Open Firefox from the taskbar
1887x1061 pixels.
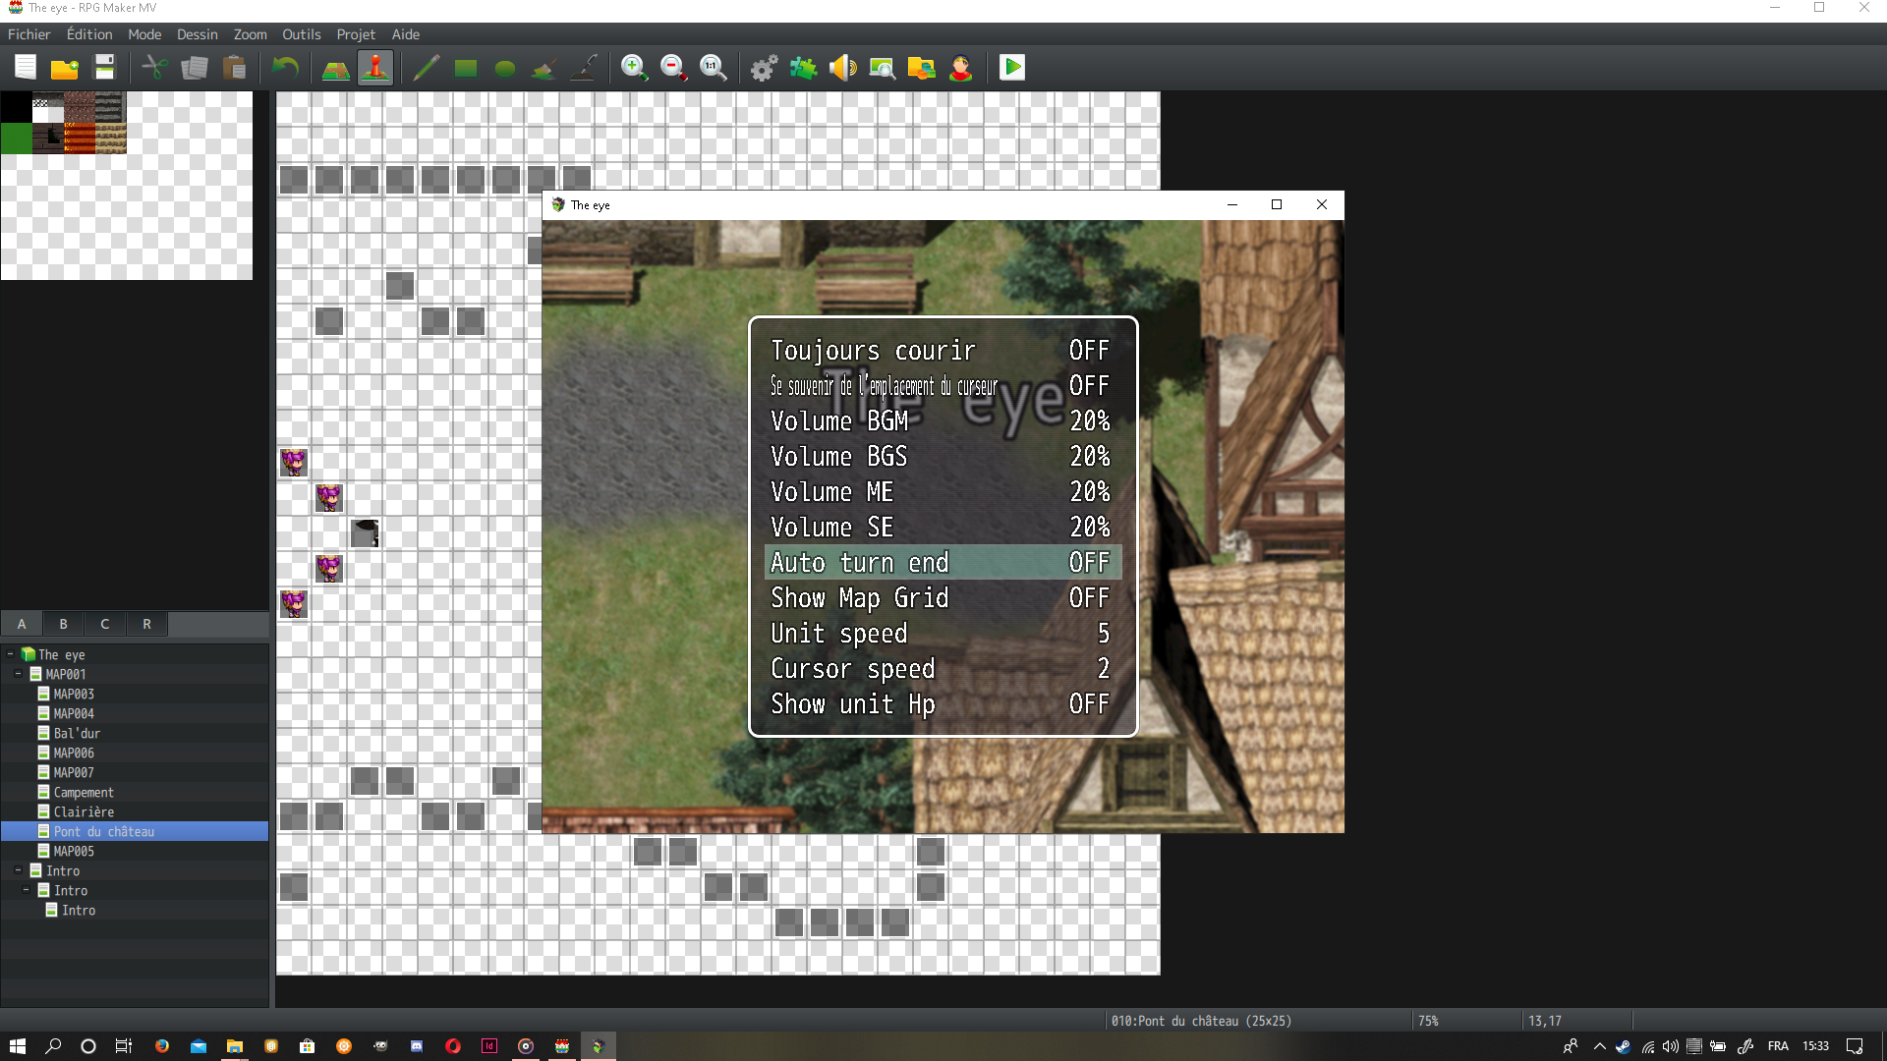pos(162,1046)
